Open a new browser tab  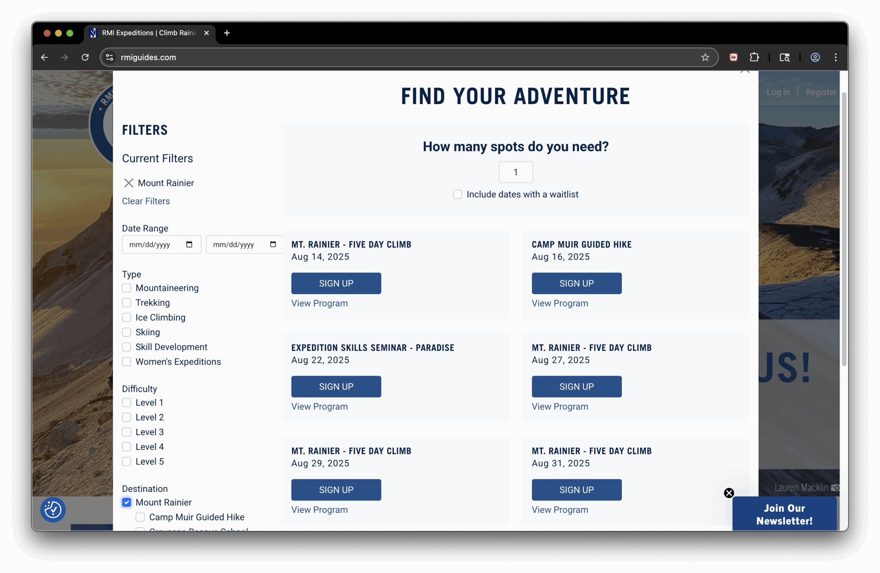[x=227, y=33]
